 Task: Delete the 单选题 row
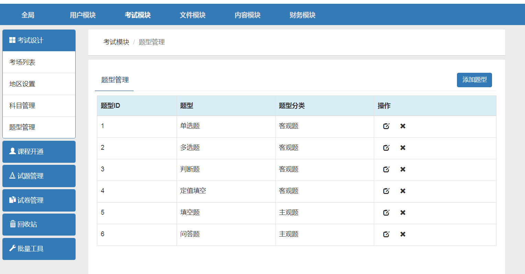(x=403, y=126)
